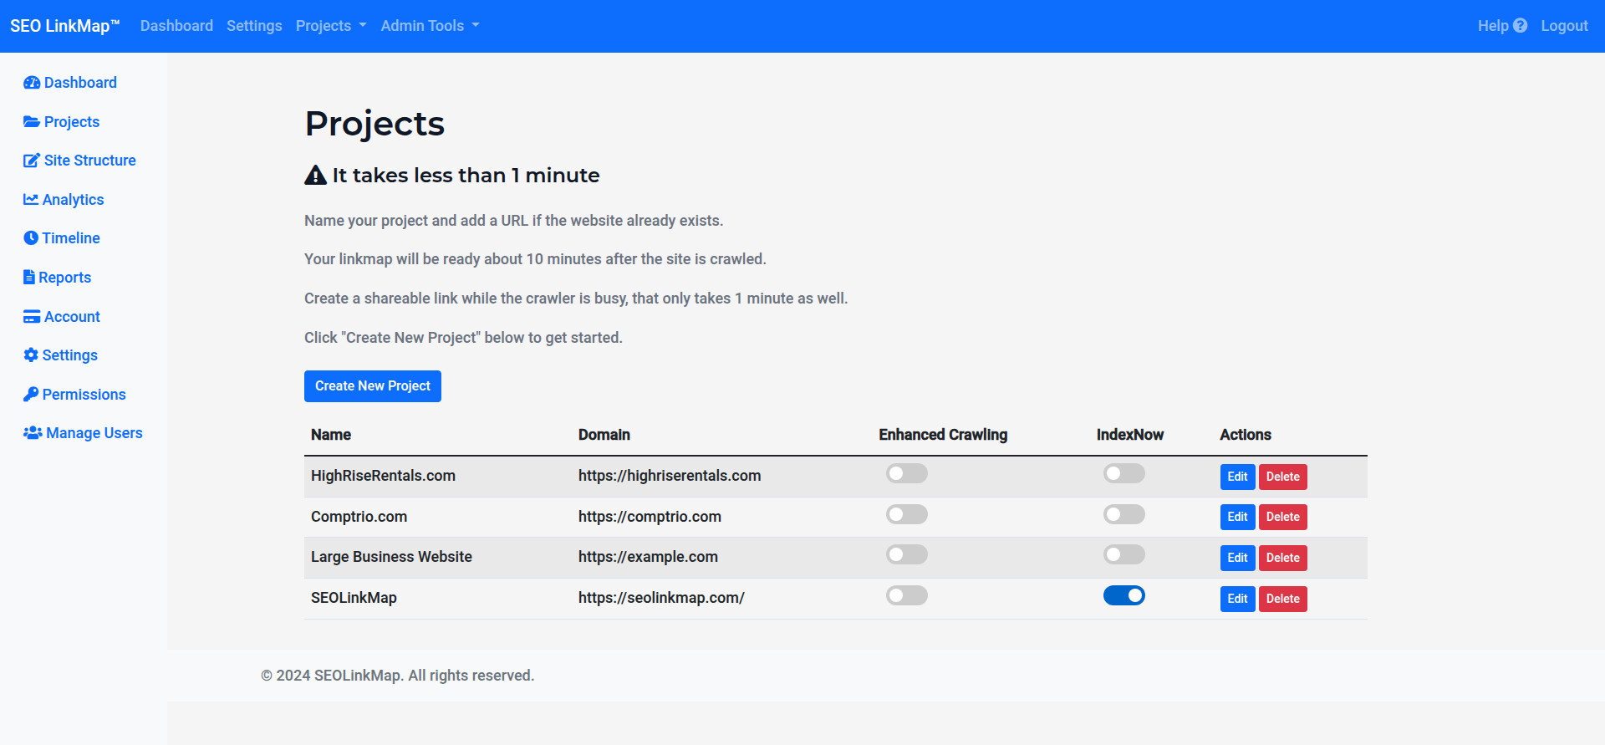Open Dashboard label in the sidebar
1605x745 pixels.
coord(80,83)
